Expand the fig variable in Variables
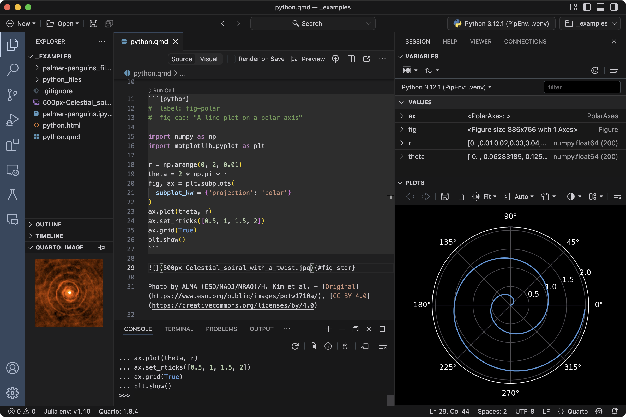The width and height of the screenshot is (626, 417). tap(402, 129)
